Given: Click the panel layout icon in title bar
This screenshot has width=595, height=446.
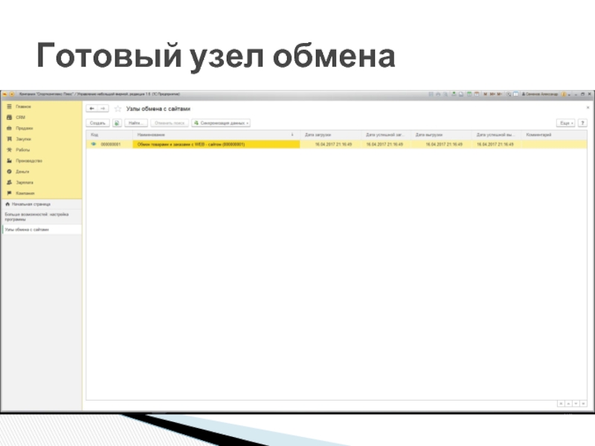Looking at the screenshot, I should click(x=515, y=94).
